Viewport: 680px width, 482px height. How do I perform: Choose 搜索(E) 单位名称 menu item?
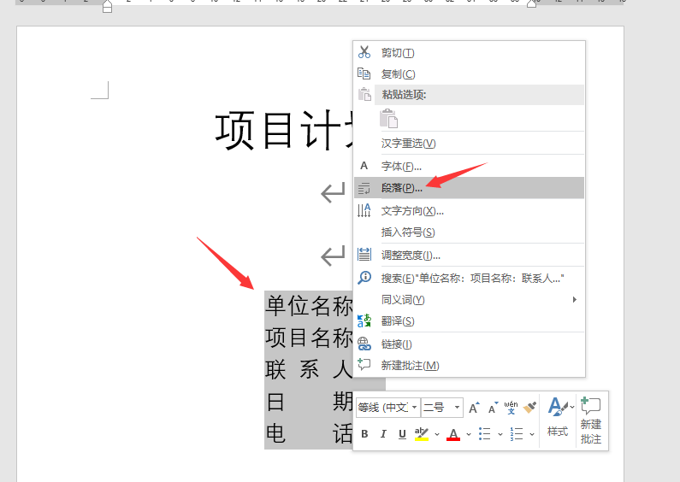point(470,278)
